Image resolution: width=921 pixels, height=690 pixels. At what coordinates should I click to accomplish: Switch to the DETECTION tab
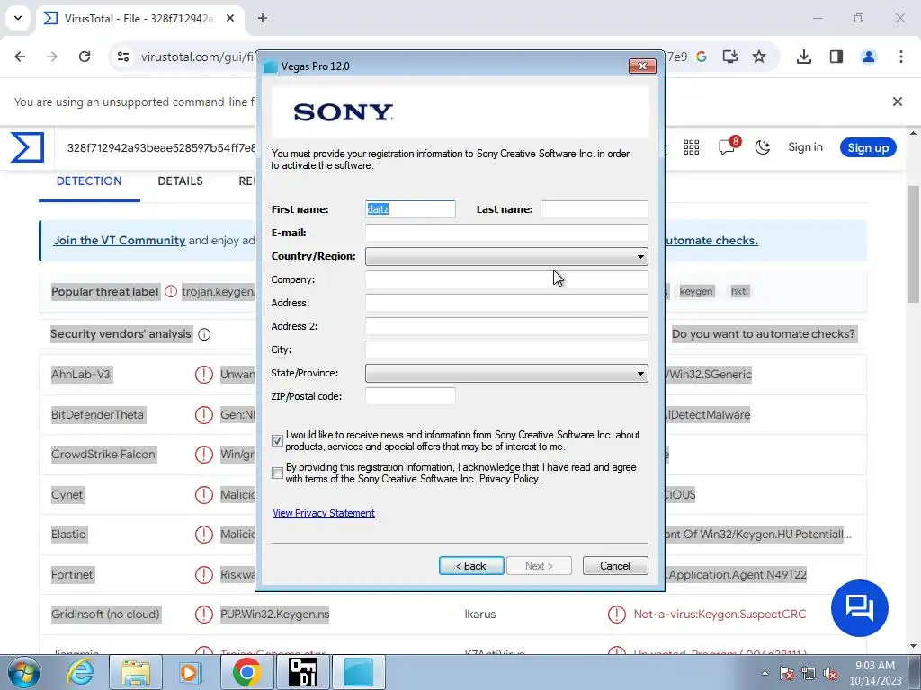coord(89,181)
